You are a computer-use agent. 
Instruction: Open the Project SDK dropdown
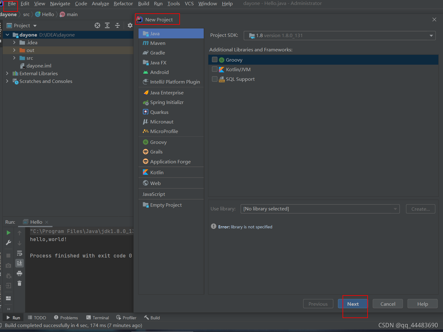coord(339,36)
